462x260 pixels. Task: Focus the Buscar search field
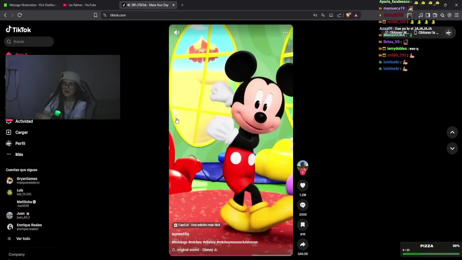(x=29, y=42)
